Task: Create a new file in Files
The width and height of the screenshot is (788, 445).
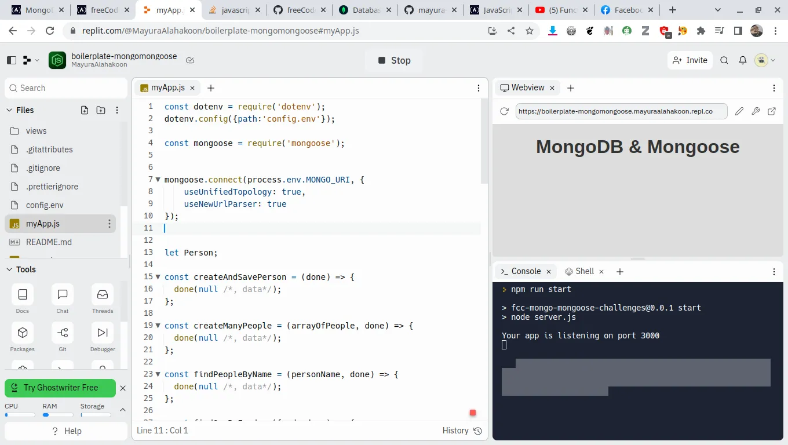Action: point(85,110)
